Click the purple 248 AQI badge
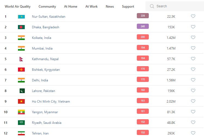 click(x=143, y=26)
